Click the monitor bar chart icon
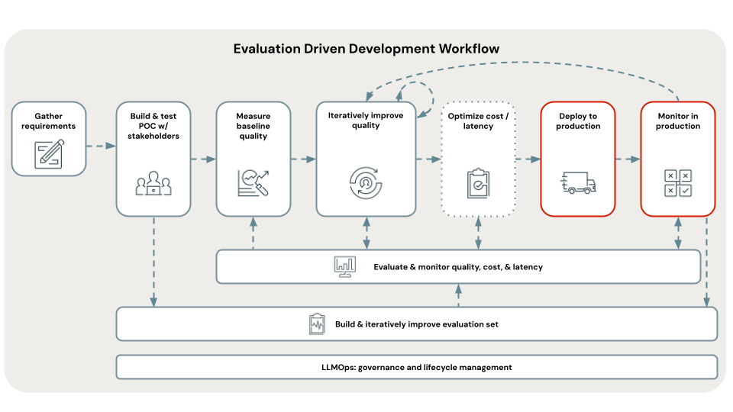 [x=344, y=267]
